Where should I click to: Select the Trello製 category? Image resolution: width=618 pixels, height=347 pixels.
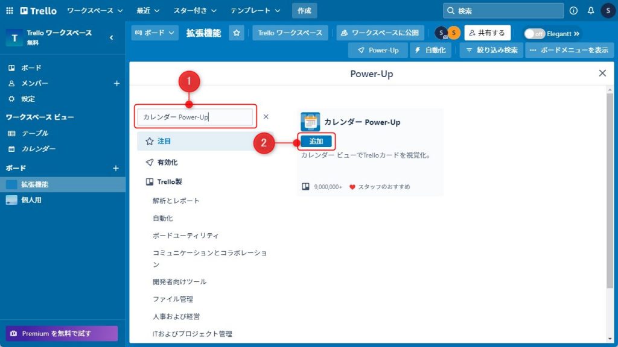[170, 182]
